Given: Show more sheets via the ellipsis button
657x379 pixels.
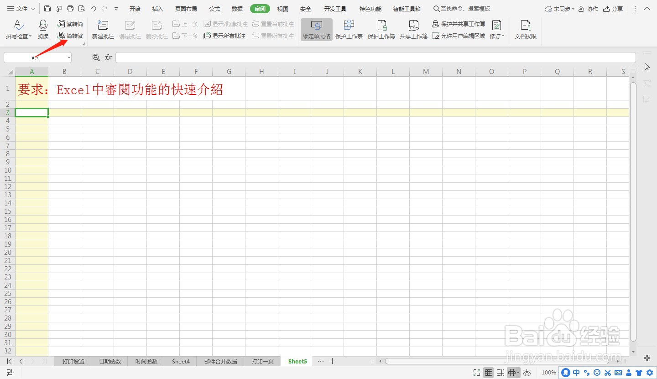Looking at the screenshot, I should (321, 361).
